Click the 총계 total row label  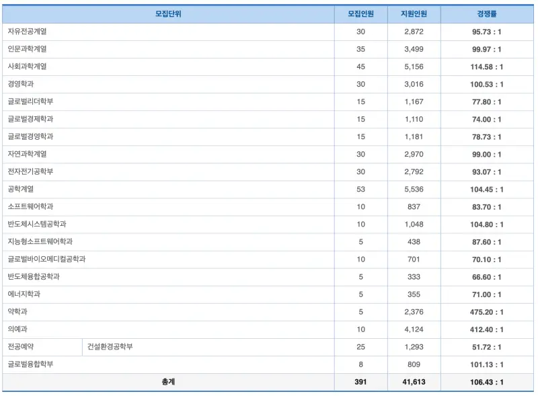pyautogui.click(x=168, y=382)
